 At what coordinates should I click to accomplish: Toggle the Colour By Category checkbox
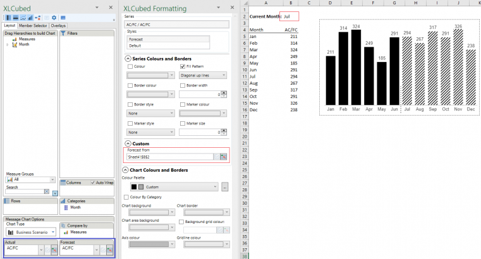click(126, 197)
